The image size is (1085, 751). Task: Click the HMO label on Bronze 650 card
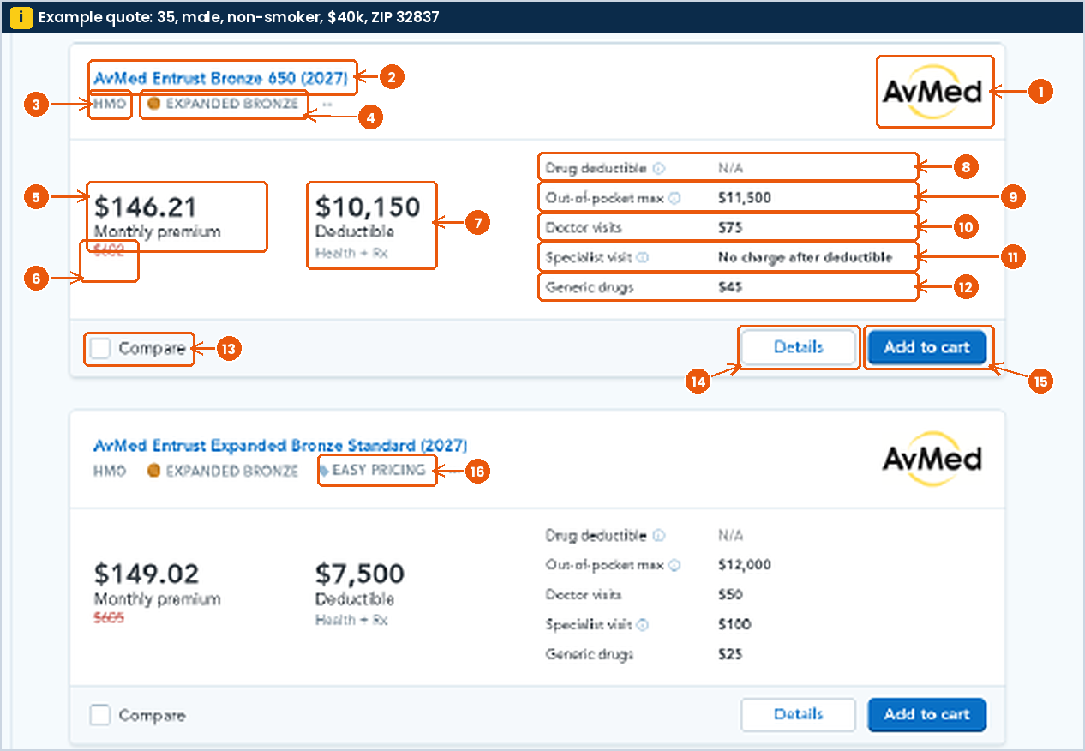point(110,104)
